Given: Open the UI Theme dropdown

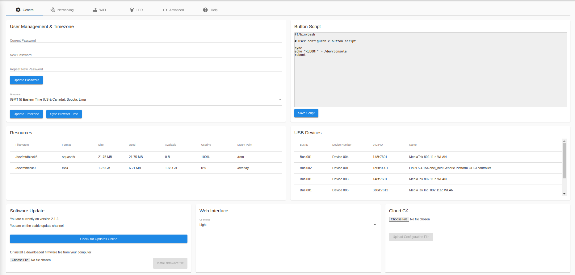Looking at the screenshot, I should pyautogui.click(x=288, y=225).
